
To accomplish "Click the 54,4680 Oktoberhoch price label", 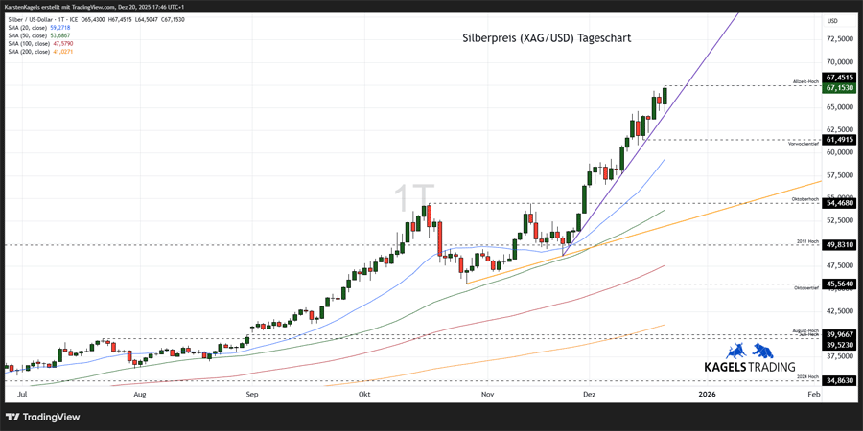I will (839, 202).
